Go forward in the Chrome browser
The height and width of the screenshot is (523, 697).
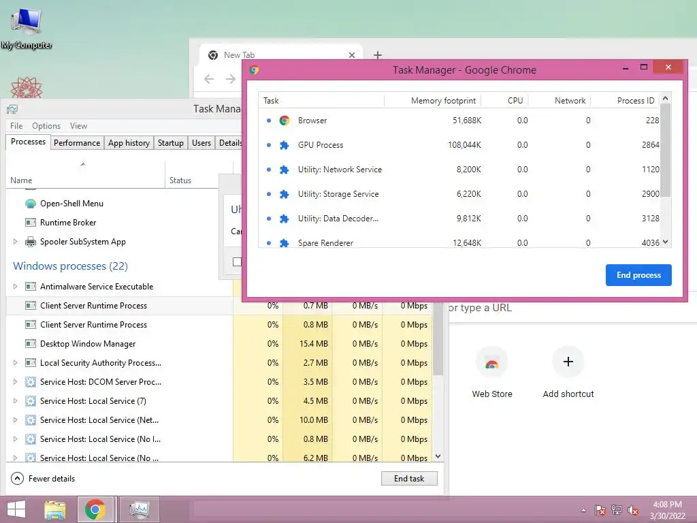(x=230, y=79)
